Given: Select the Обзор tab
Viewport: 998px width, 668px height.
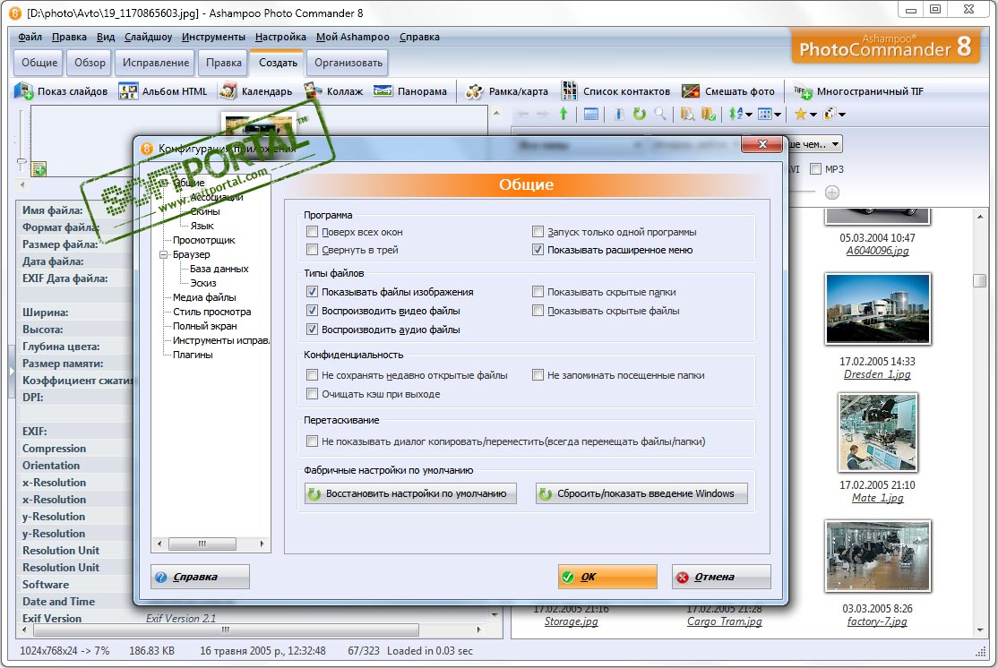Looking at the screenshot, I should tap(90, 63).
